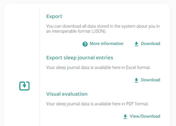Click the download arrow icon beside View/Download

point(125,117)
